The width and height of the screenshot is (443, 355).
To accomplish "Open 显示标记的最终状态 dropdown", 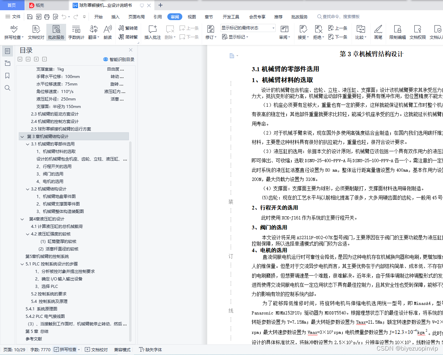I will (x=248, y=28).
